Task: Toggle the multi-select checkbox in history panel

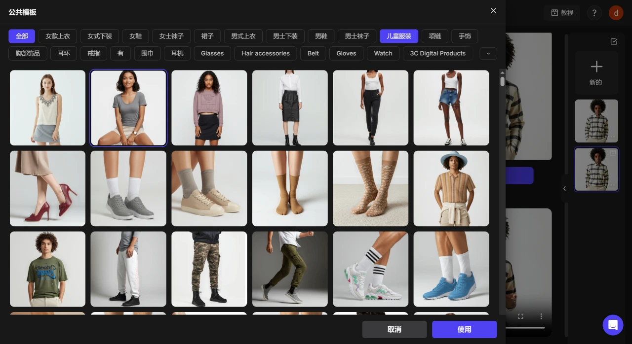Action: tap(614, 41)
